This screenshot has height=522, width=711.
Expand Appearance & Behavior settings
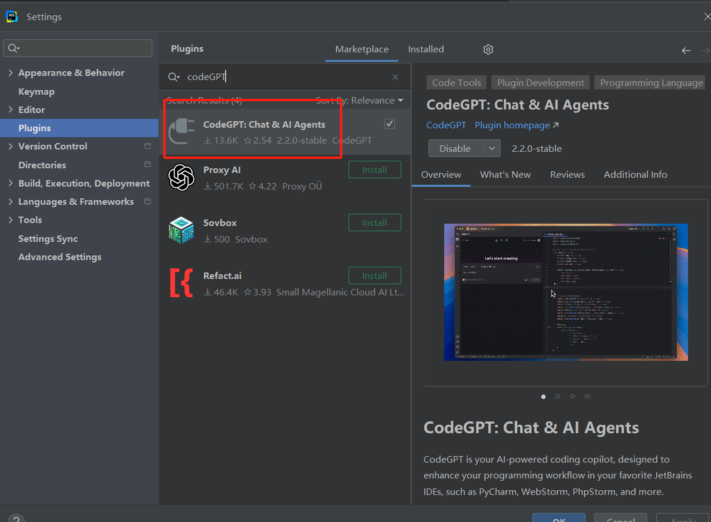tap(11, 73)
